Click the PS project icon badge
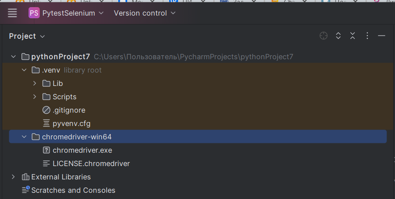The width and height of the screenshot is (395, 199). coord(34,13)
